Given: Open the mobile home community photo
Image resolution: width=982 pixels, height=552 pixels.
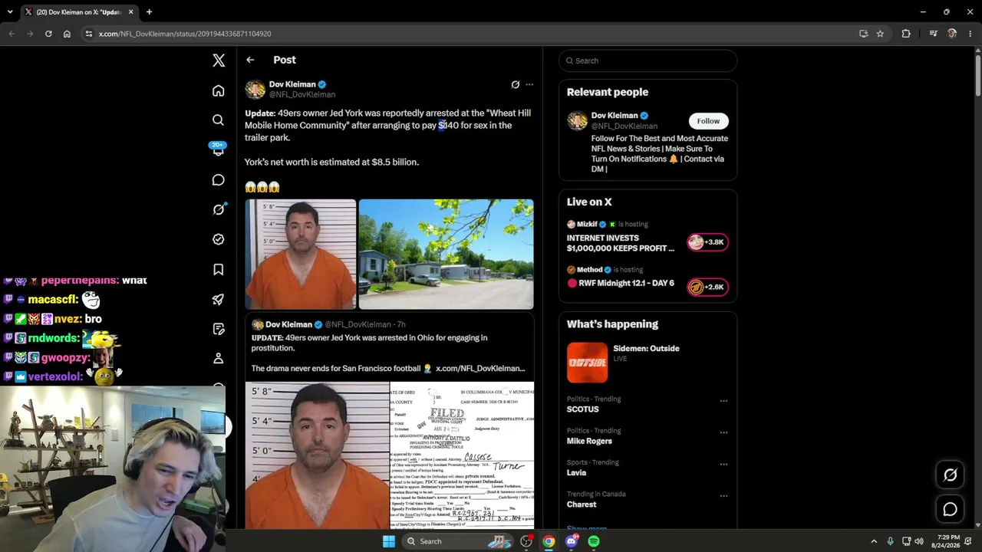Looking at the screenshot, I should pyautogui.click(x=446, y=255).
